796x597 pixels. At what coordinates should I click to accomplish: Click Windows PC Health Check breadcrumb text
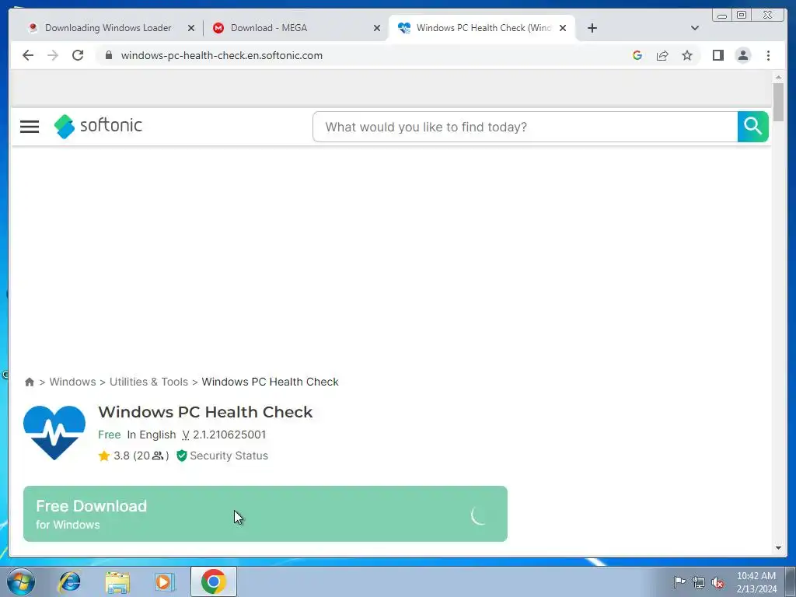pyautogui.click(x=270, y=382)
